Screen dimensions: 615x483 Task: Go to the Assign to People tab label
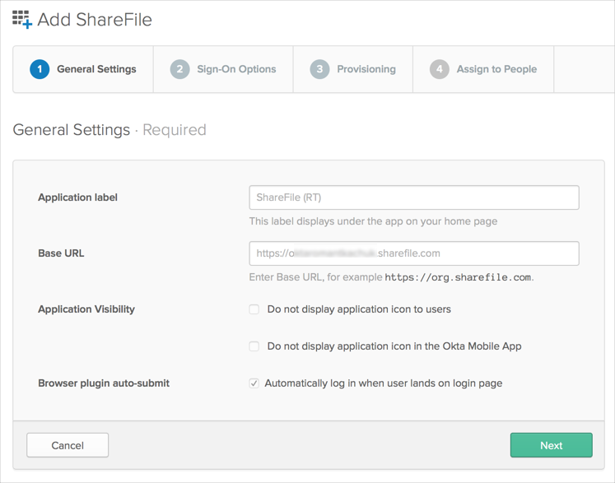(496, 69)
